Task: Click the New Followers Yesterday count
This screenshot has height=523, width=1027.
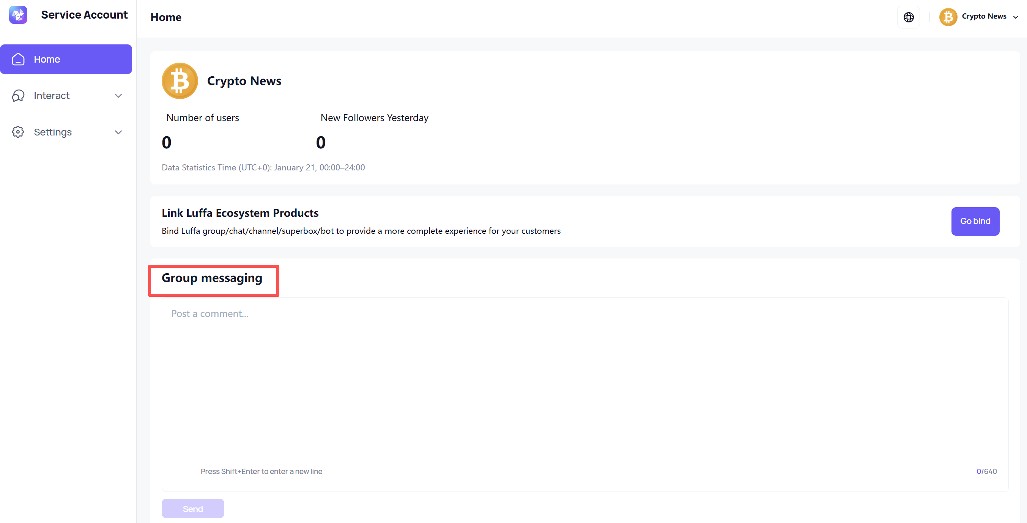Action: (321, 142)
